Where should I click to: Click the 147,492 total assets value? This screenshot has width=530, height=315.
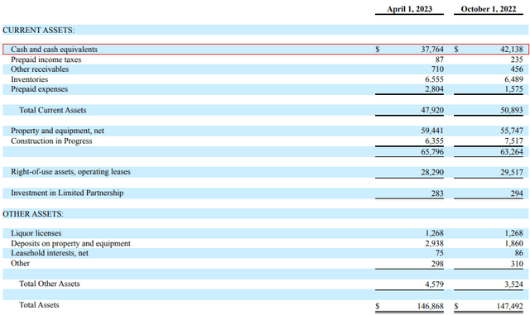pos(510,306)
